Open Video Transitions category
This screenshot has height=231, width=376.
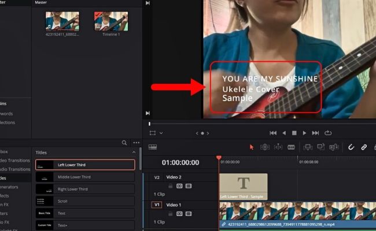(15, 161)
